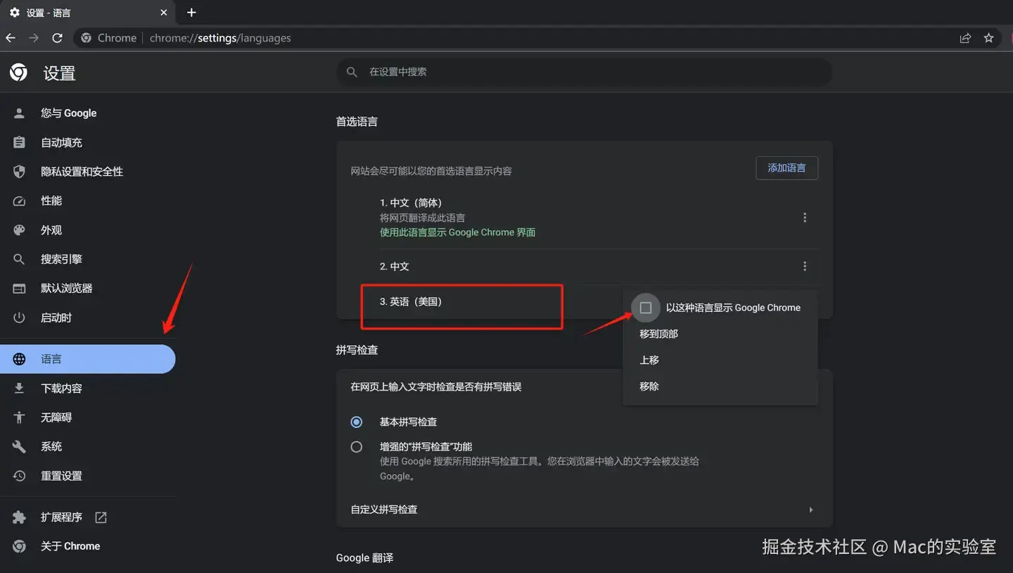Click the 搜索引擎 magnifier icon
This screenshot has height=573, width=1013.
coord(19,259)
